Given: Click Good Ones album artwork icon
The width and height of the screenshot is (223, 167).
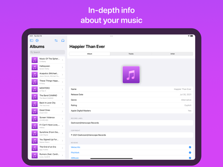Looking at the screenshot, I should coord(35,111).
